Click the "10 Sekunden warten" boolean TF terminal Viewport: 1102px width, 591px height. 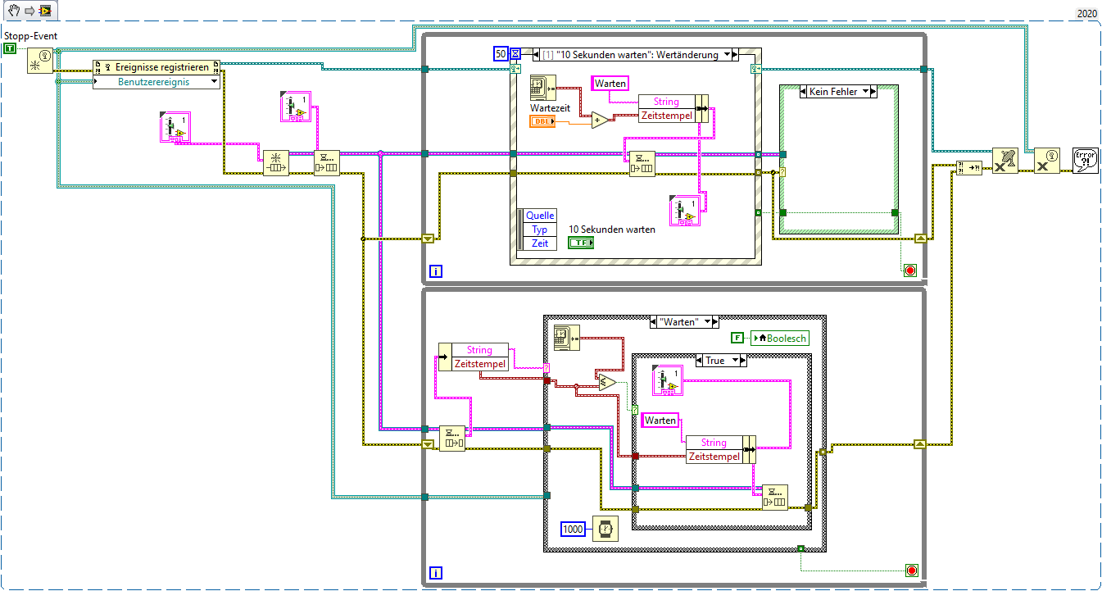pos(581,243)
